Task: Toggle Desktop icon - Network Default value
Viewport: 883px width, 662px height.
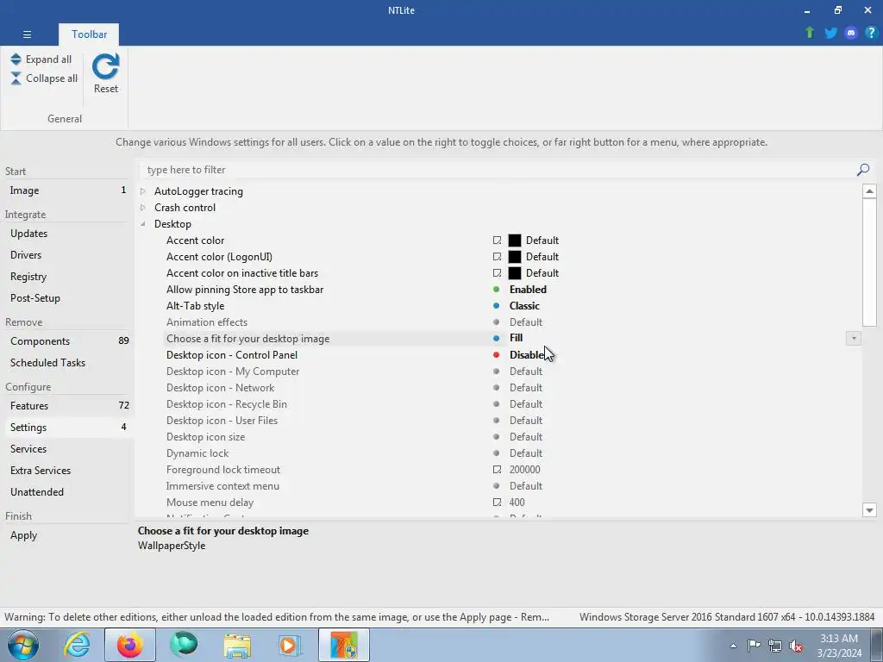Action: coord(526,388)
